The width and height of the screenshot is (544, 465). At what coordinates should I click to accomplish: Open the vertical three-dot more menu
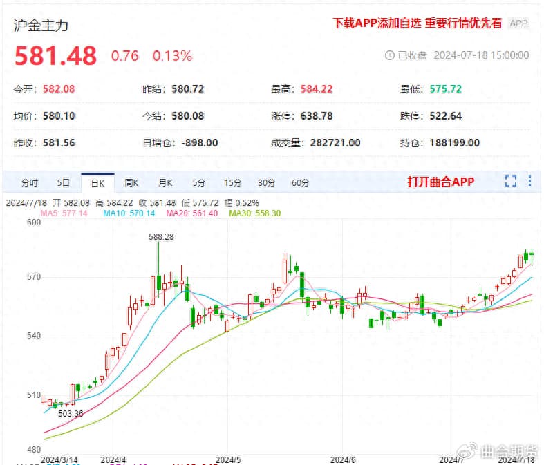click(x=529, y=181)
